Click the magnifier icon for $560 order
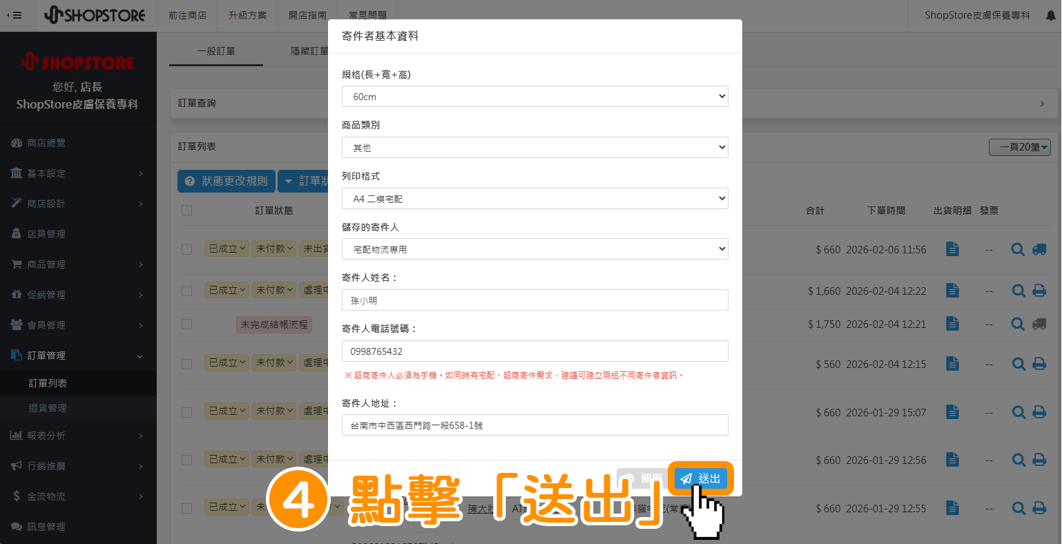The height and width of the screenshot is (544, 1062). [1018, 364]
